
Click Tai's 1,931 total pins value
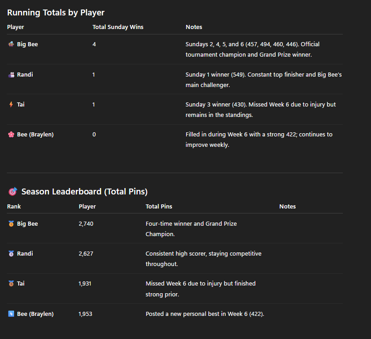[x=86, y=284]
